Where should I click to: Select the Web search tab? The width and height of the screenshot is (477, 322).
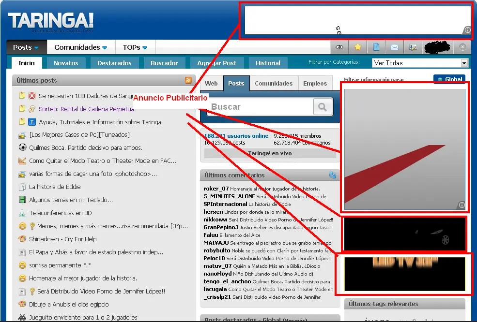click(x=211, y=83)
